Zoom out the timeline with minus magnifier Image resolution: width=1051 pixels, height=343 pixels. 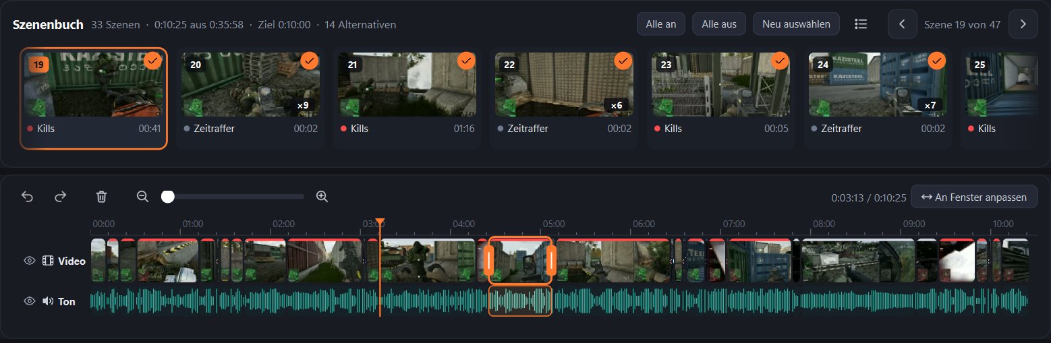coord(142,197)
